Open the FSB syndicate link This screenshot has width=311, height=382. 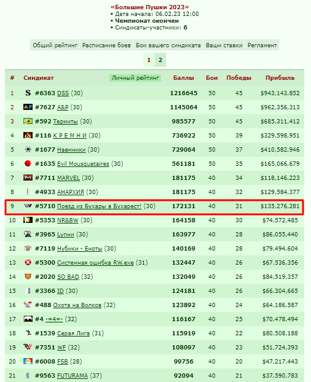click(x=63, y=362)
